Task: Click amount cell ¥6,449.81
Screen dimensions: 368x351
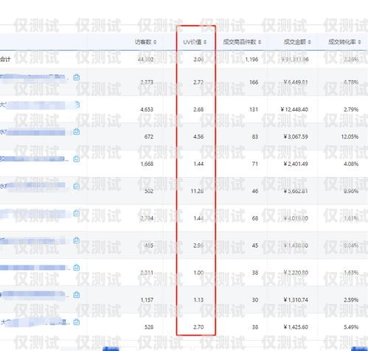Action: pos(296,82)
